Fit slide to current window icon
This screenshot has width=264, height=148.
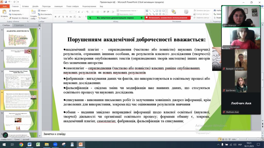point(262,139)
